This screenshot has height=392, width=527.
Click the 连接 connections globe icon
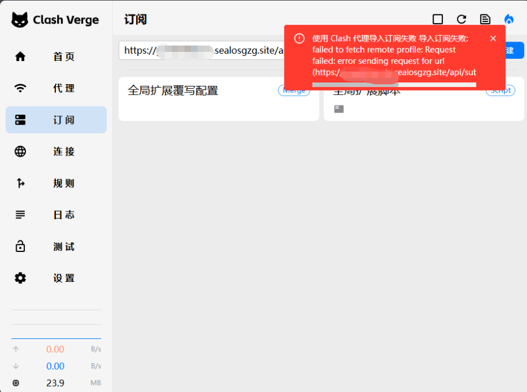click(20, 151)
